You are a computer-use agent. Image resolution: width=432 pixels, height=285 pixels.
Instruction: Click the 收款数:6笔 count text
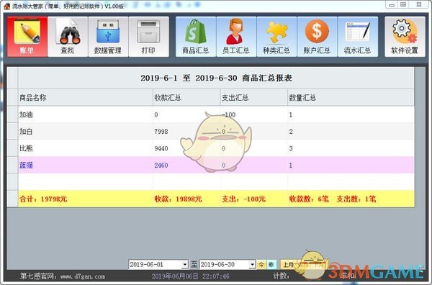tap(309, 199)
